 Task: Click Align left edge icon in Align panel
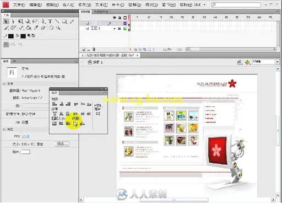[x=55, y=104]
